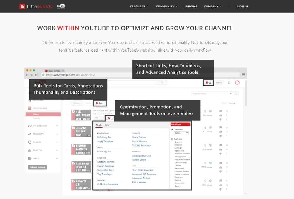Viewport: 294px width, 199px height.
Task: Click Advanced Embed
Action: pos(141,178)
